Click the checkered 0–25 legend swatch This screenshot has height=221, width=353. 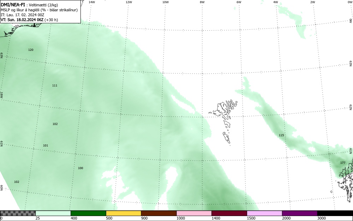(18, 213)
